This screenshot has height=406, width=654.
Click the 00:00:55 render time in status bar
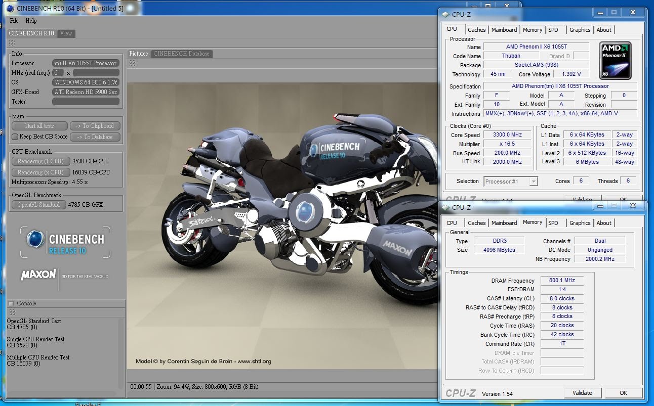tap(141, 387)
